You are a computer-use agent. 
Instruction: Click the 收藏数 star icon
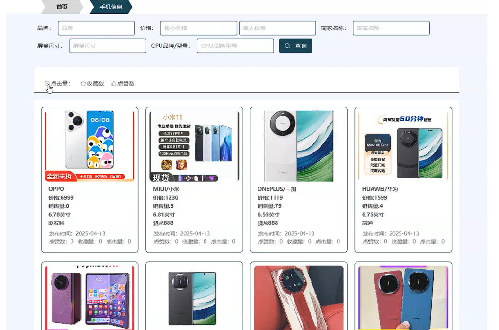click(x=83, y=83)
